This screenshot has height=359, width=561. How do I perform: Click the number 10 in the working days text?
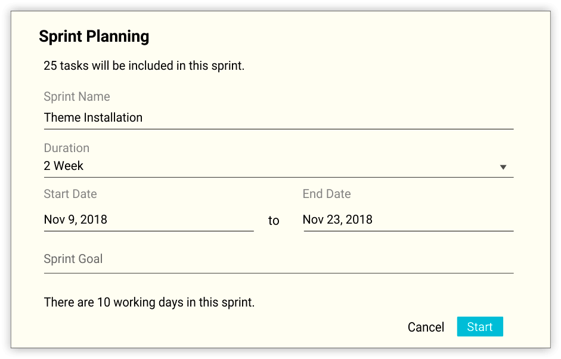(x=104, y=302)
